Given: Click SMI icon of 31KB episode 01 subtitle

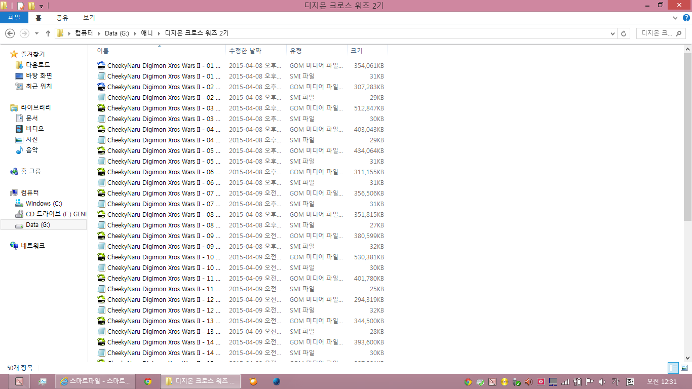Looking at the screenshot, I should pyautogui.click(x=101, y=76).
